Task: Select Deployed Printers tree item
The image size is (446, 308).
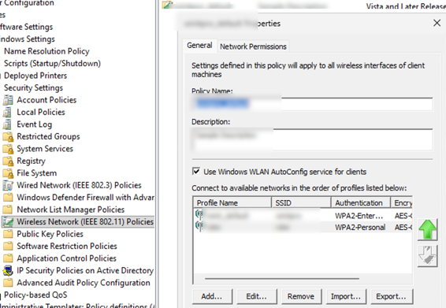Action: point(35,76)
